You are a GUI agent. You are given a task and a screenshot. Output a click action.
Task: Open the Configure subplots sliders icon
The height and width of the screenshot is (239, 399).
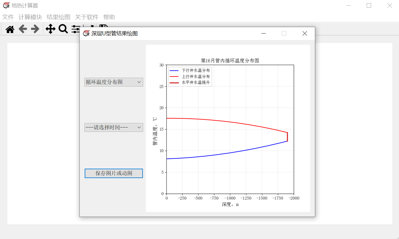[75, 29]
